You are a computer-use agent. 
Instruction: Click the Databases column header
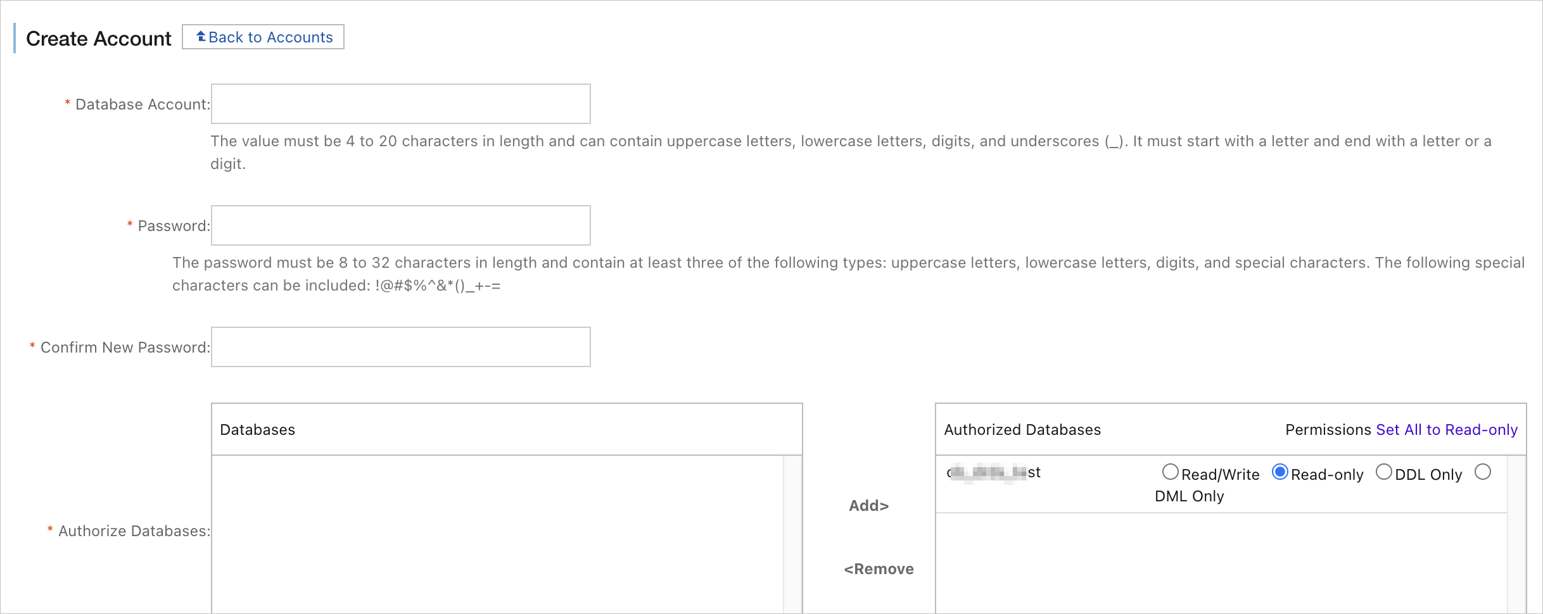(257, 430)
